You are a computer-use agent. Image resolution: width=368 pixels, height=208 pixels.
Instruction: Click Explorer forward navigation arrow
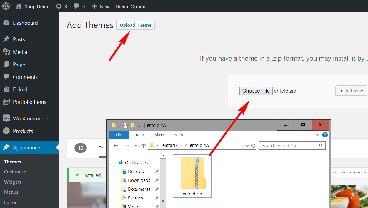tap(127, 146)
